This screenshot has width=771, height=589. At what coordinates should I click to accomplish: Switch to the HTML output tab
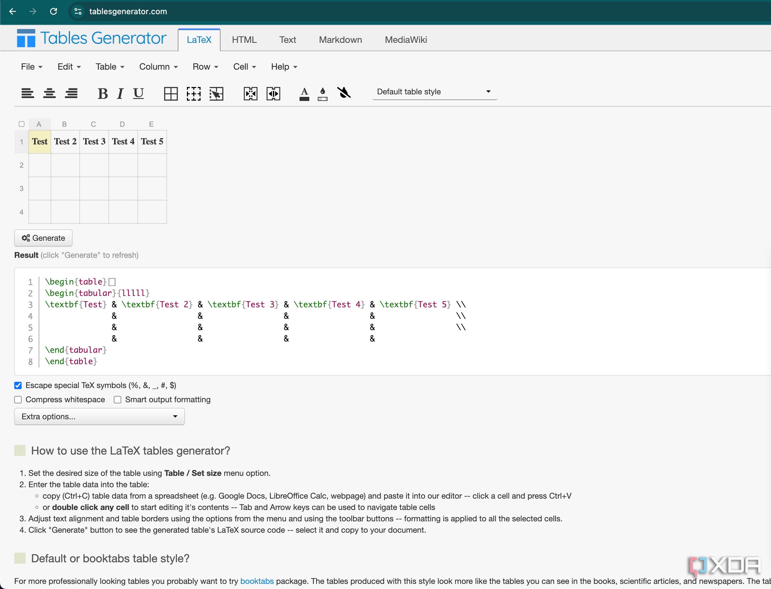[x=244, y=40]
